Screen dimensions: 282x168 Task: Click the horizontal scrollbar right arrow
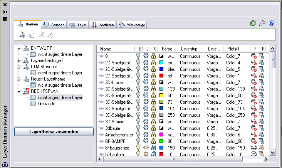pyautogui.click(x=266, y=159)
